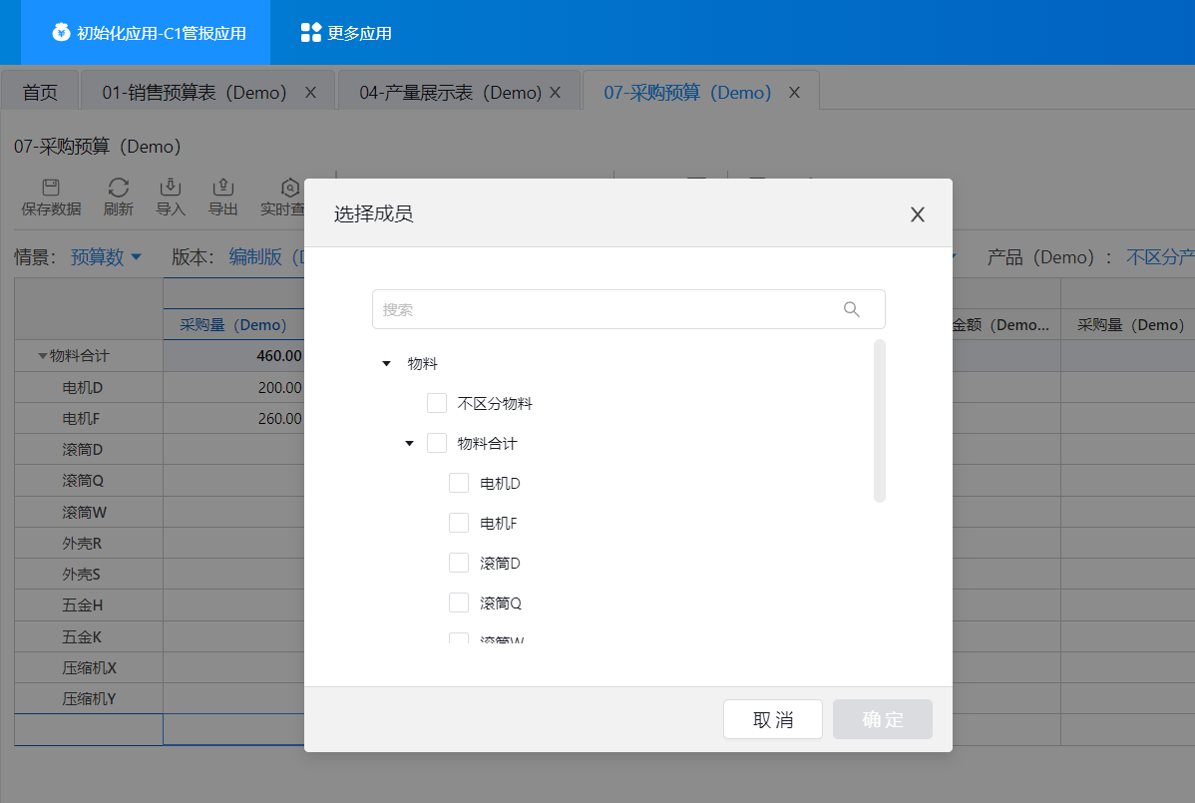The image size is (1195, 803).
Task: Click the 取消 button
Action: coord(773,719)
